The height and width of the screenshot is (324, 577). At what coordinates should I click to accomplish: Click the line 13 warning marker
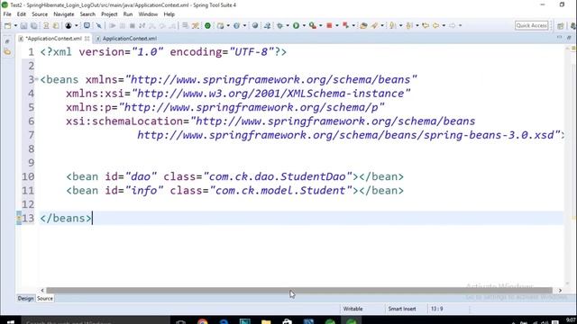click(x=19, y=218)
